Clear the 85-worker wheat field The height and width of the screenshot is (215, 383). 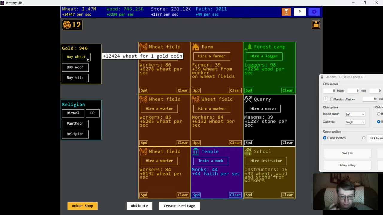click(x=183, y=142)
